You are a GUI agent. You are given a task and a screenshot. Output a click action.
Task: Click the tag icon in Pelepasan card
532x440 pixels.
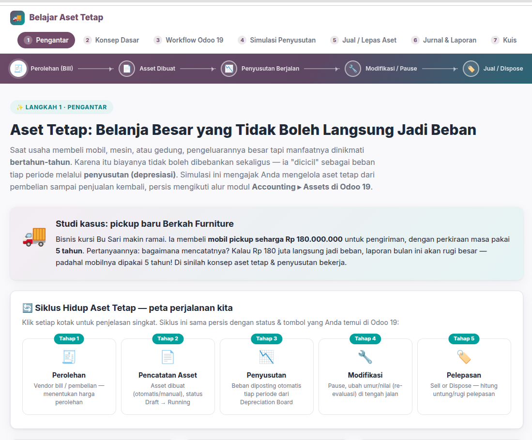464,357
